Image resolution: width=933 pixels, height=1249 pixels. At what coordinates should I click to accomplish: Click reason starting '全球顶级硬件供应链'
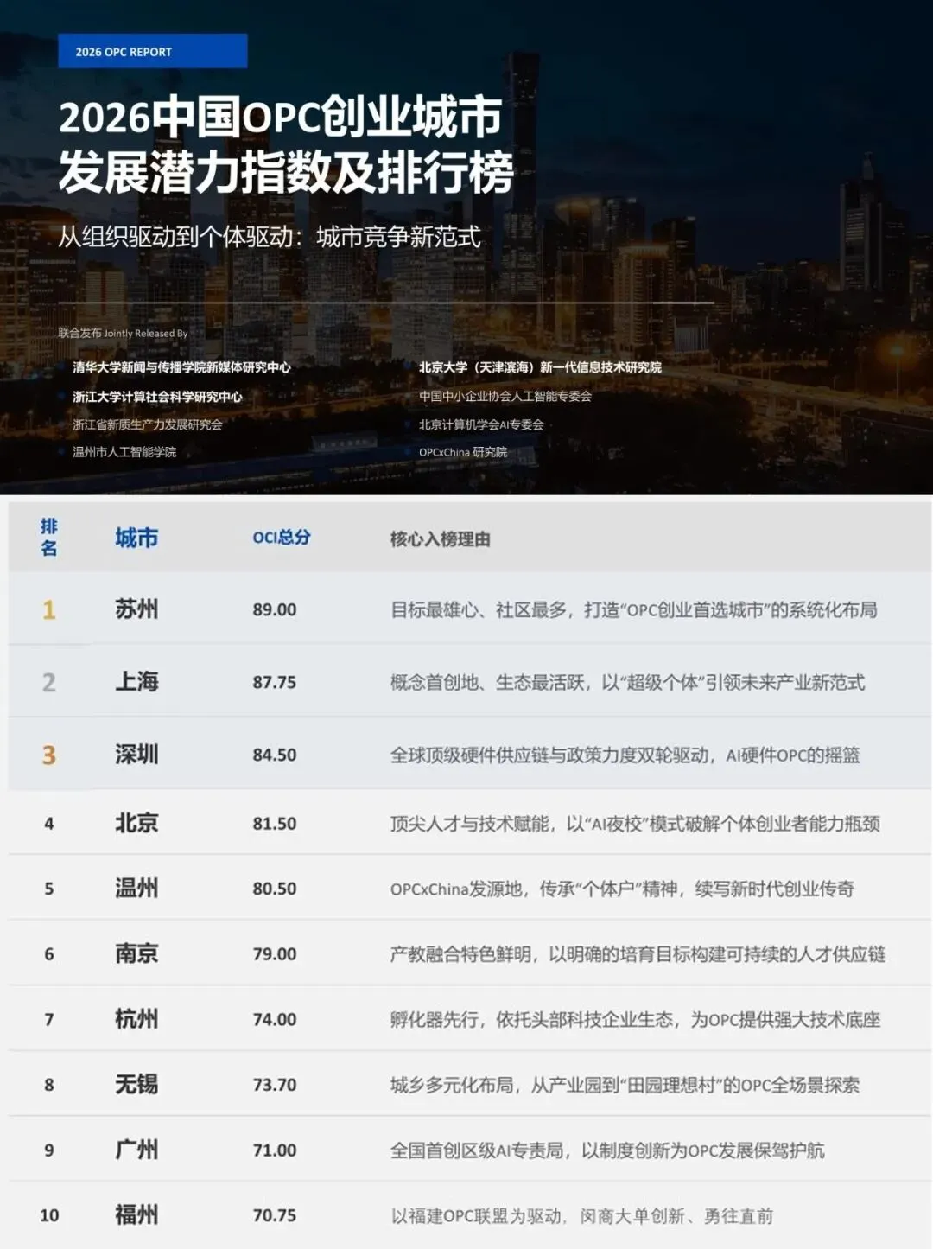[625, 755]
